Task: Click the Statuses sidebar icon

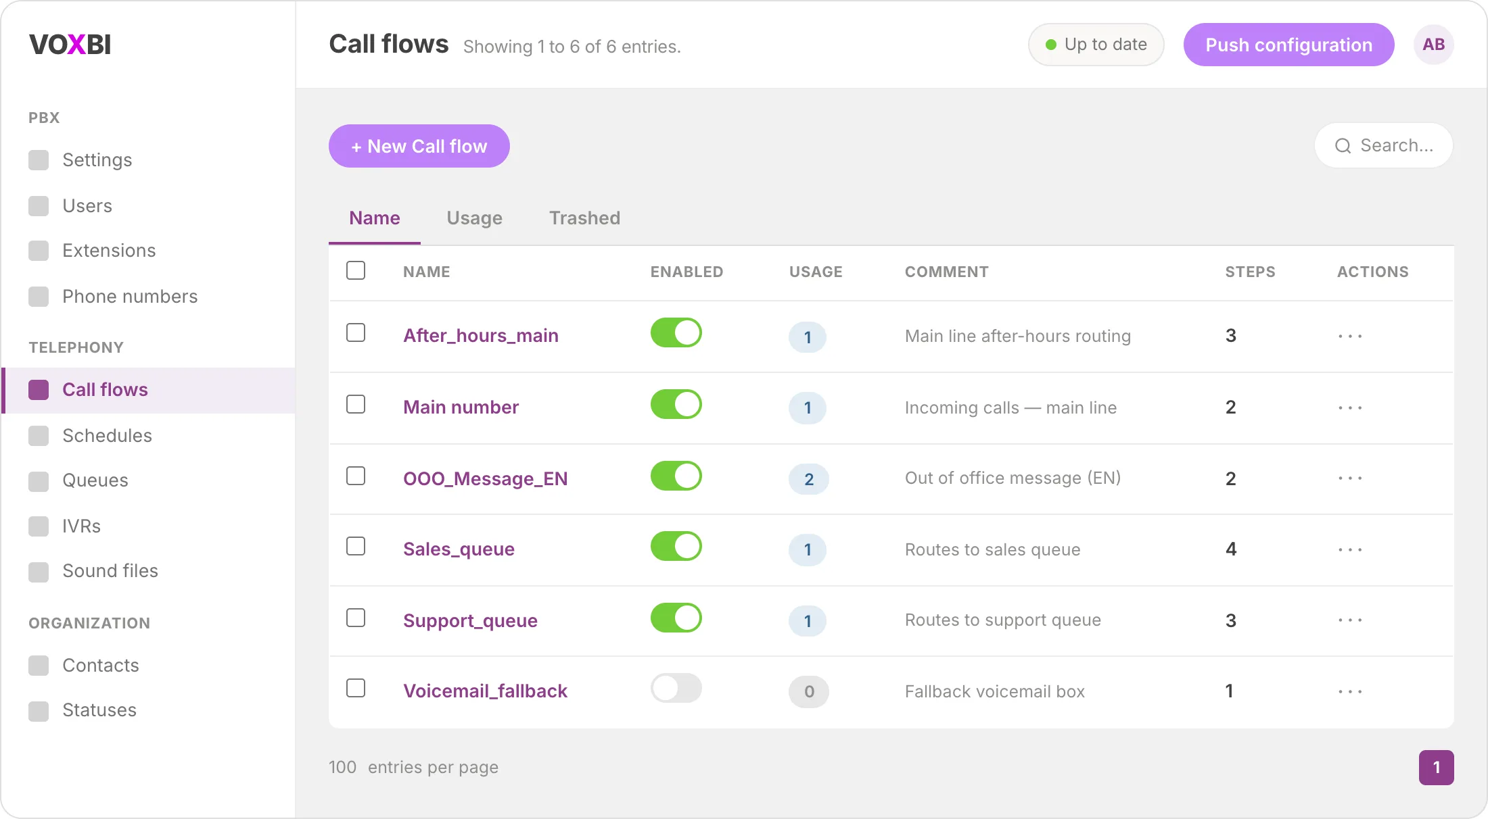Action: click(x=39, y=710)
